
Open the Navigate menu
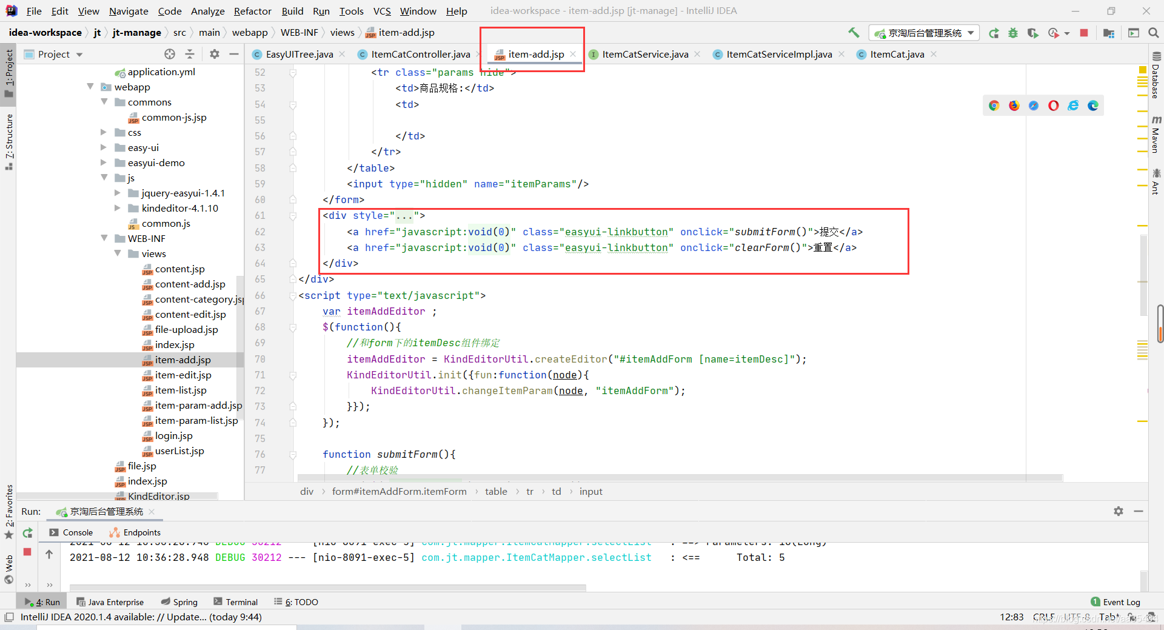129,11
